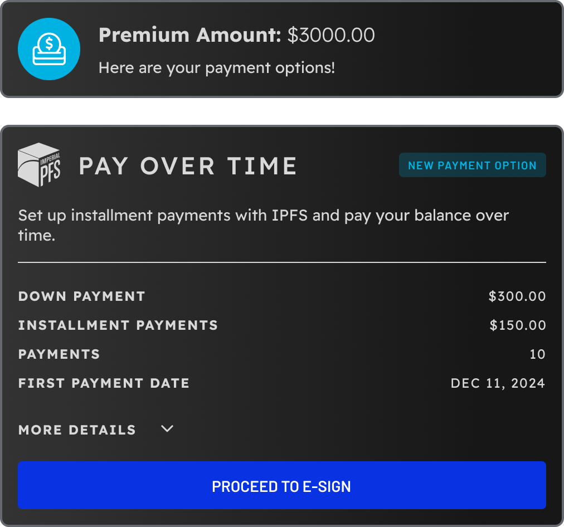Select the PAYMENTS count of 10
564x527 pixels.
(x=538, y=354)
